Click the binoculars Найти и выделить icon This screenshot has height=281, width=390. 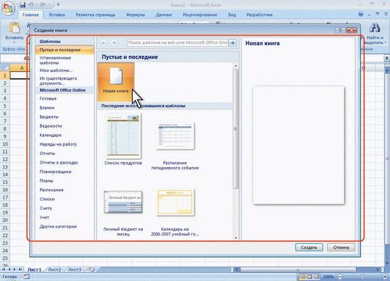click(x=374, y=28)
